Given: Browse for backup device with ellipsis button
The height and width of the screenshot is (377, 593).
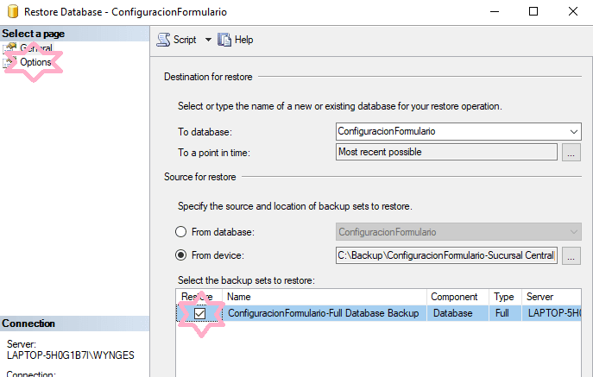Looking at the screenshot, I should 571,255.
